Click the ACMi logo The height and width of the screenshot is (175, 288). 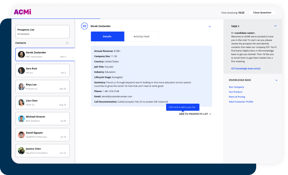click(x=22, y=12)
